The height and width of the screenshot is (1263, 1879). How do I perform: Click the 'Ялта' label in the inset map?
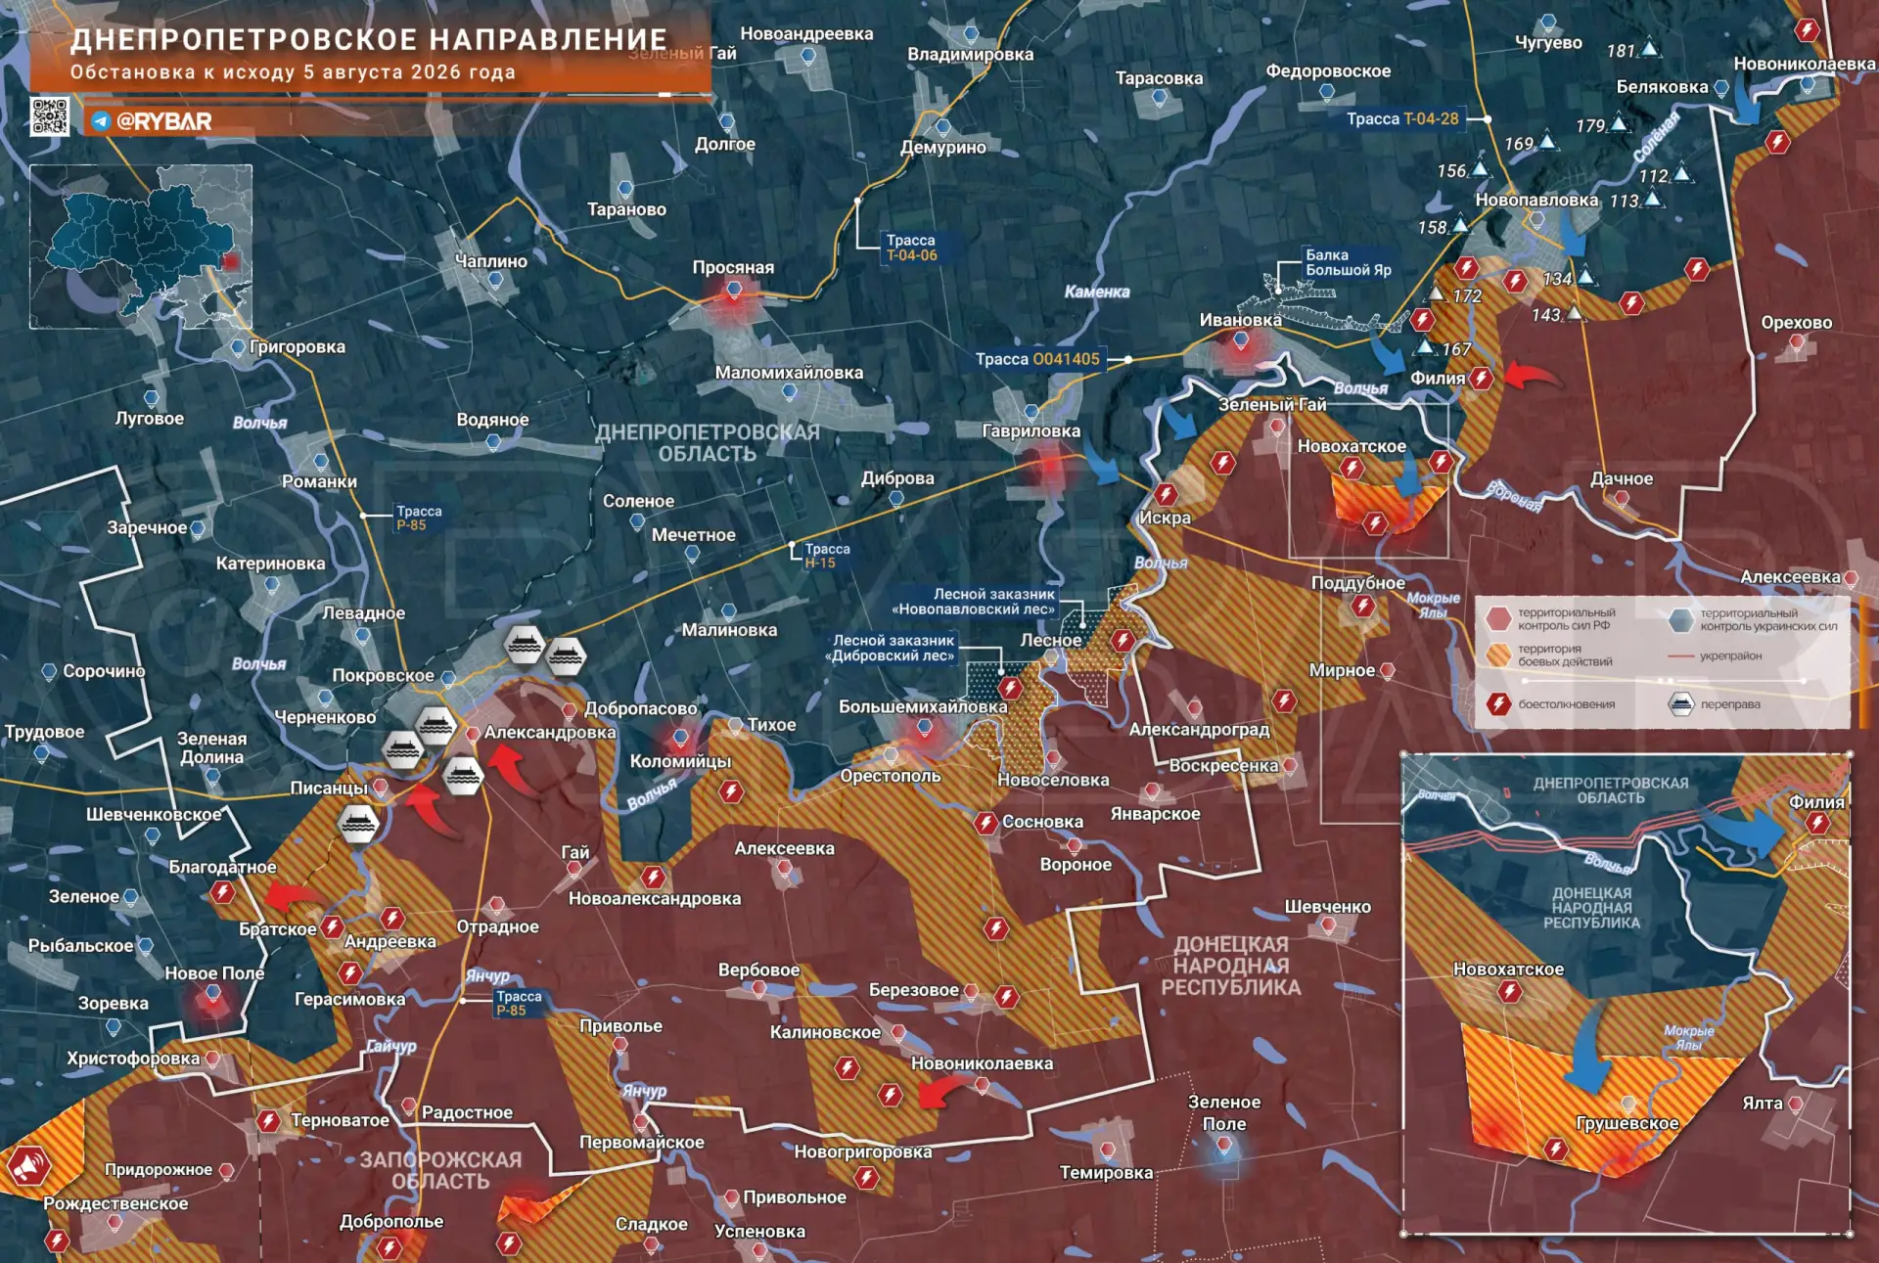1763,1104
